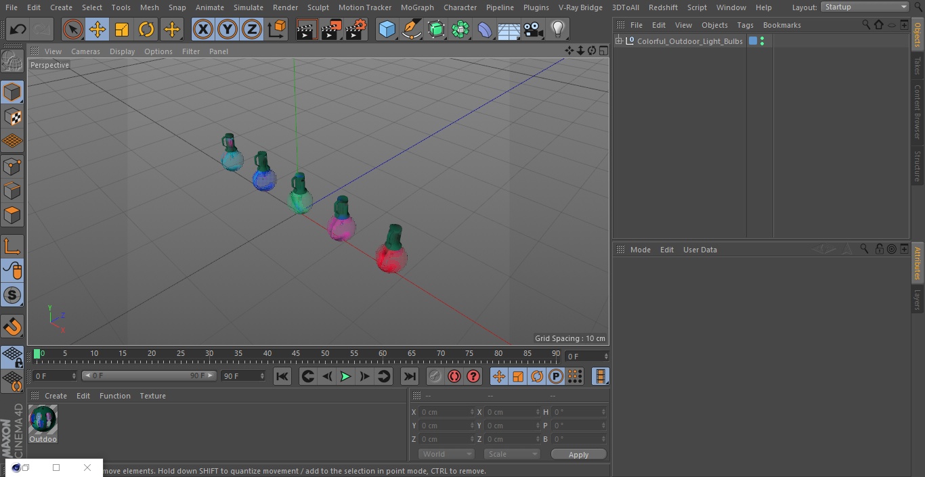The height and width of the screenshot is (477, 925).
Task: Step to the next frame
Action: (364, 377)
